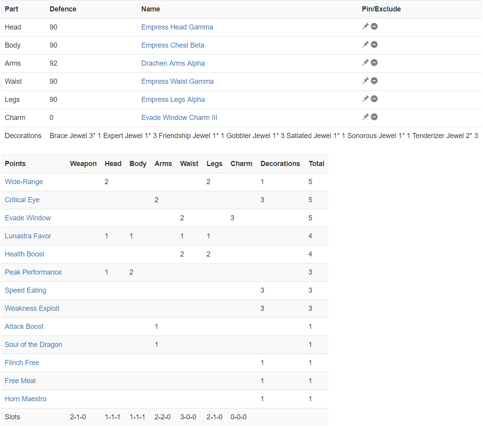Click the Part column header
The width and height of the screenshot is (483, 428).
11,9
